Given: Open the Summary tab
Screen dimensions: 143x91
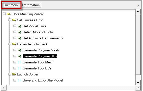Looking at the screenshot, I should point(11,5).
